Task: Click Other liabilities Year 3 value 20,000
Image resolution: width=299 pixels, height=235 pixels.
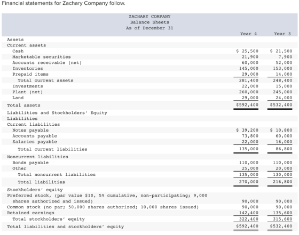Action: 284,168
